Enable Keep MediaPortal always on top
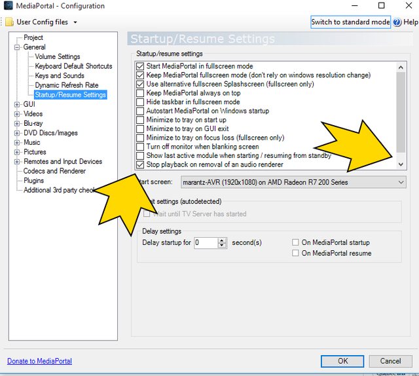Image resolution: width=419 pixels, height=376 pixels. coord(139,93)
